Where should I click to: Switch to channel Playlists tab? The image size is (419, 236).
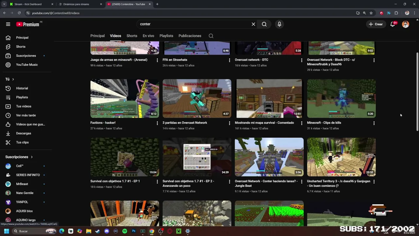[x=166, y=36]
